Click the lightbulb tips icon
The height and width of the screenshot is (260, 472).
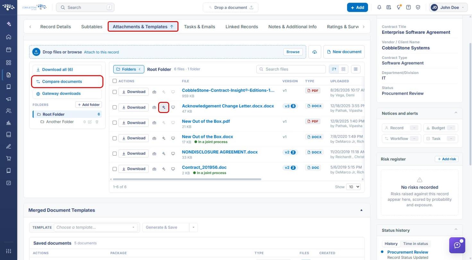pos(399,7)
